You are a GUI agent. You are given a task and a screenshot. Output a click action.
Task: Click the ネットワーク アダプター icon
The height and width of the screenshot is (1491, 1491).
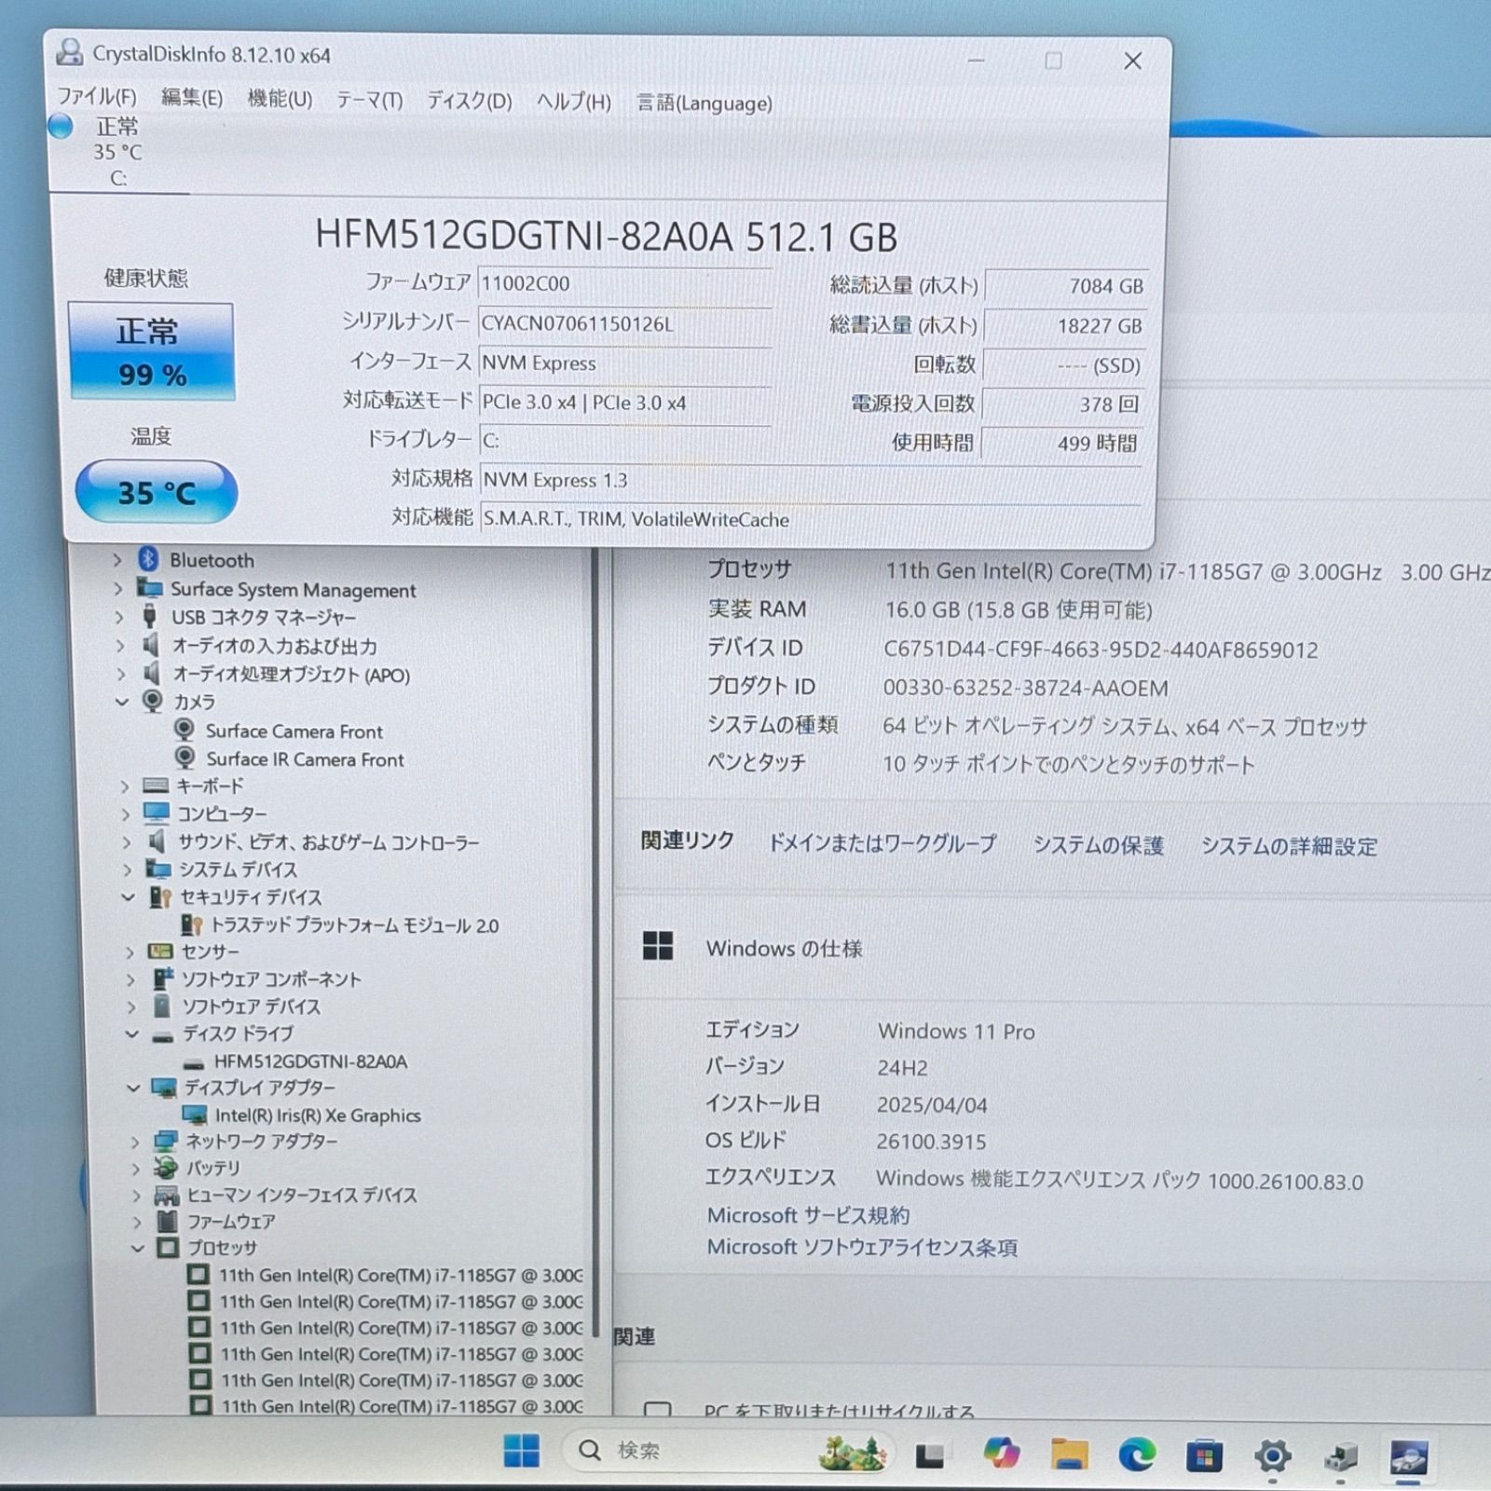click(x=166, y=1141)
